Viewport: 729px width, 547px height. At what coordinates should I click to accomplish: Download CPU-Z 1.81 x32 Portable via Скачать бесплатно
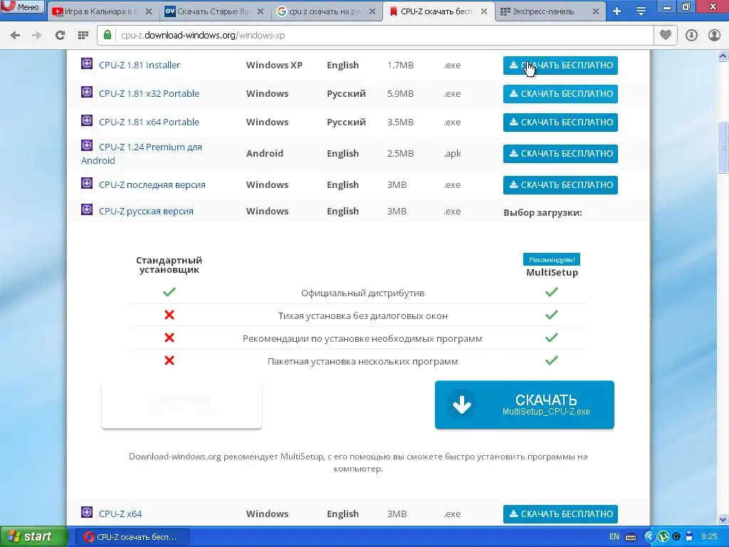click(x=560, y=94)
